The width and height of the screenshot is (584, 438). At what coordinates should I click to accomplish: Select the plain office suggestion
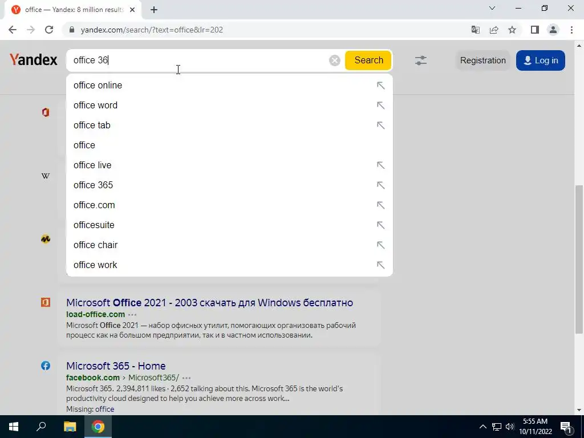click(x=229, y=145)
